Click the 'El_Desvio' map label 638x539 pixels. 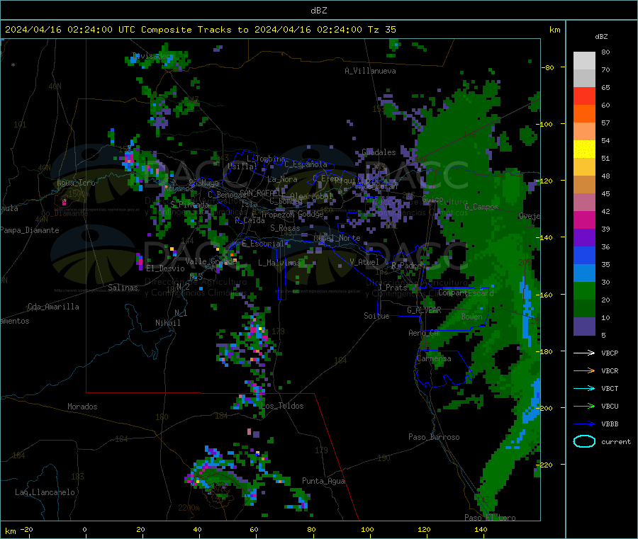coord(165,268)
